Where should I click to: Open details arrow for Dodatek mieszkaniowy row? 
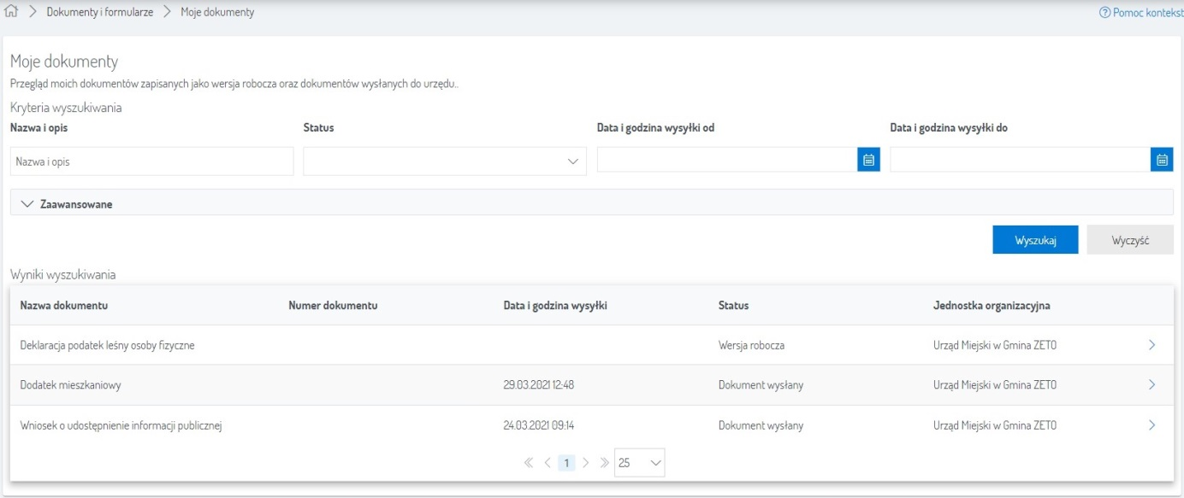(x=1151, y=385)
